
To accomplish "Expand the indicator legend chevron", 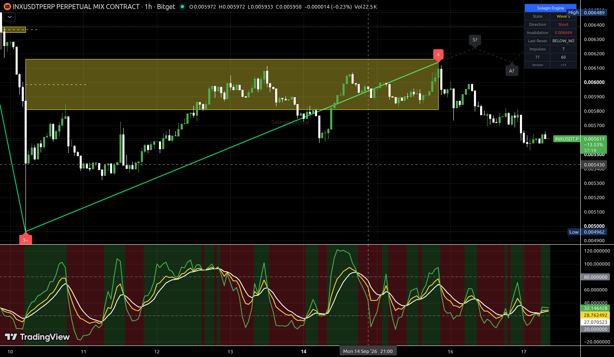I will coord(9,17).
